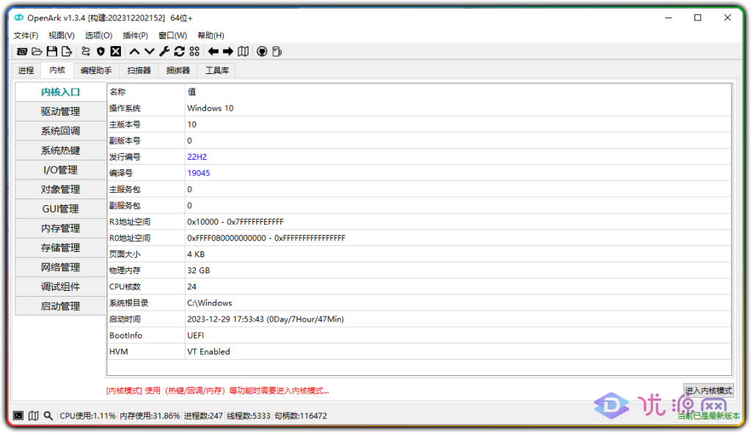This screenshot has height=433, width=751.
Task: Click the magnifier icon in status bar
Action: point(48,415)
